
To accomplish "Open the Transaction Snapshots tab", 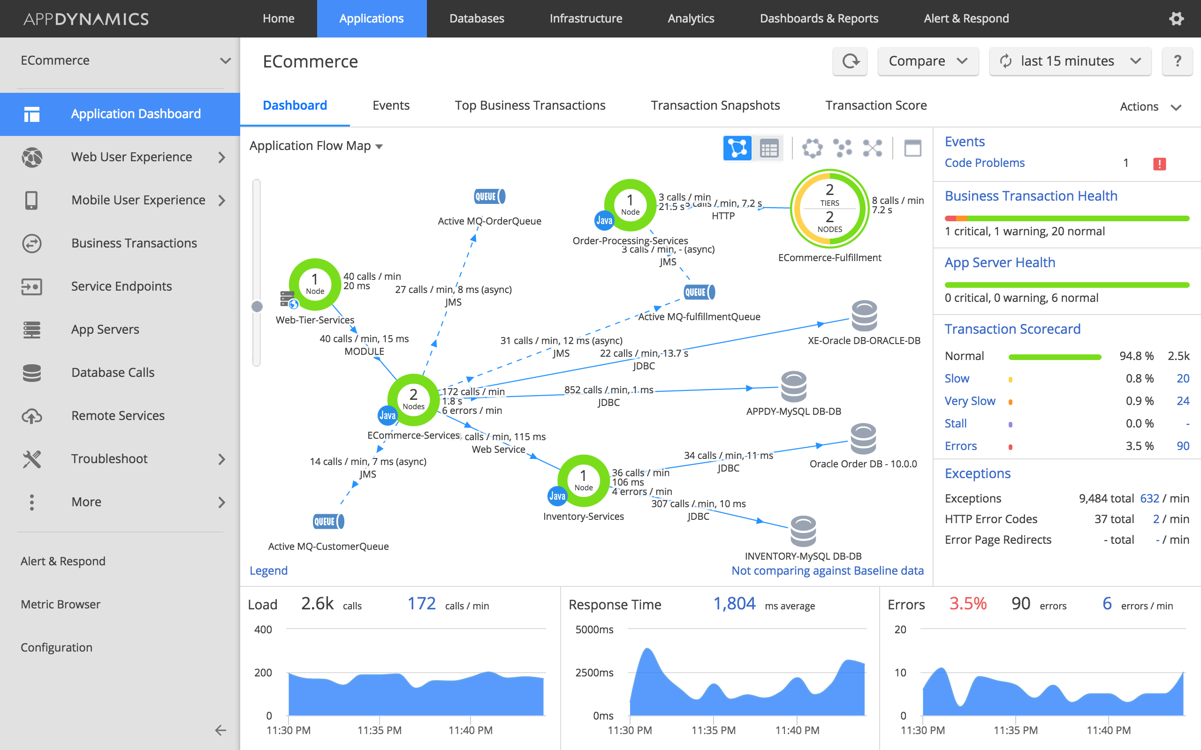I will (715, 105).
